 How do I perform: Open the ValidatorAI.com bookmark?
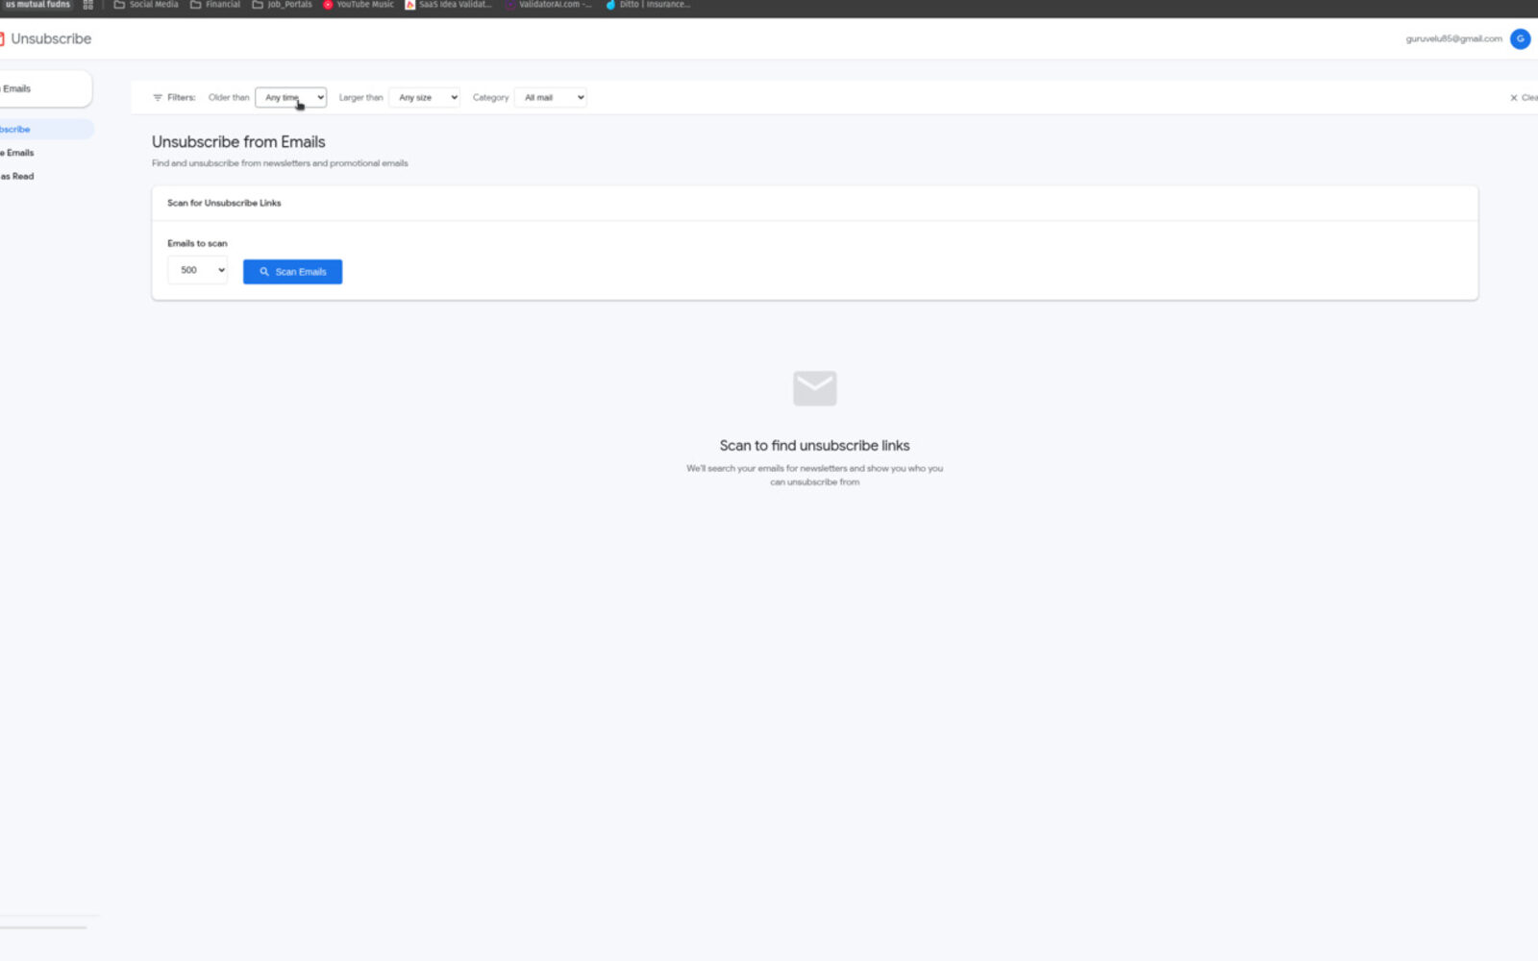[x=548, y=5]
